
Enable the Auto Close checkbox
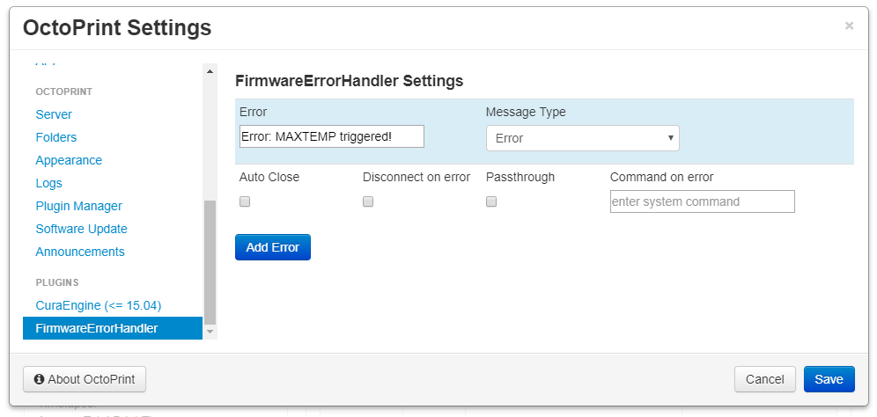(x=245, y=201)
